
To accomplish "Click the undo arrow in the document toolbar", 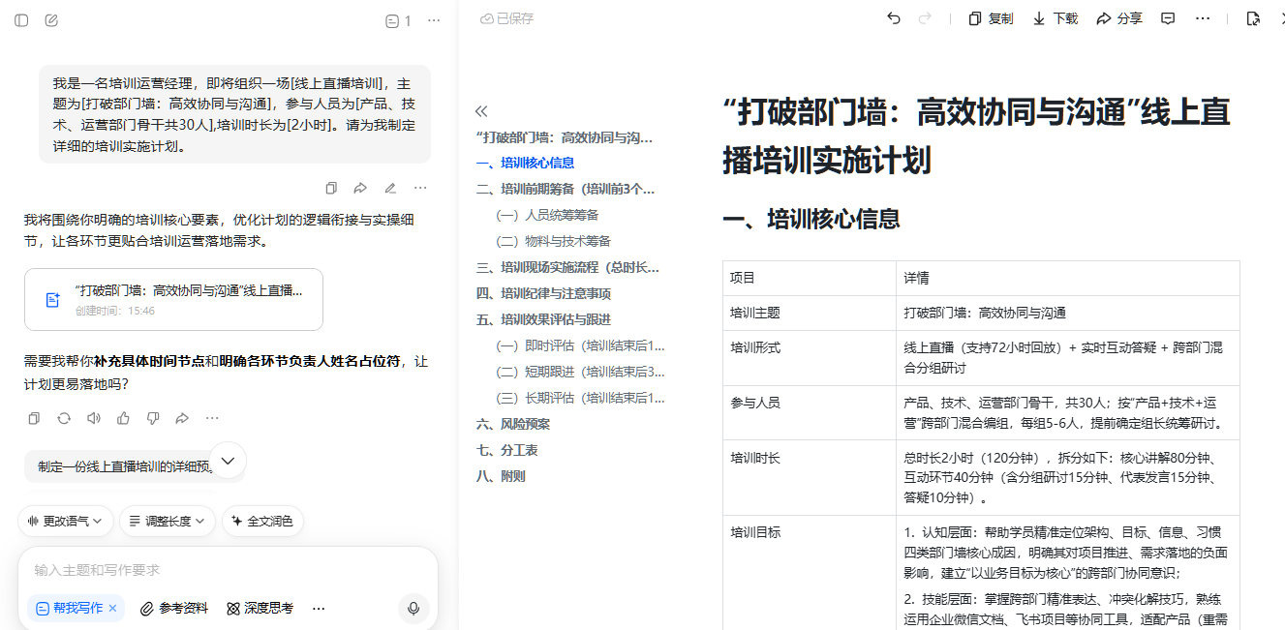I will point(893,18).
